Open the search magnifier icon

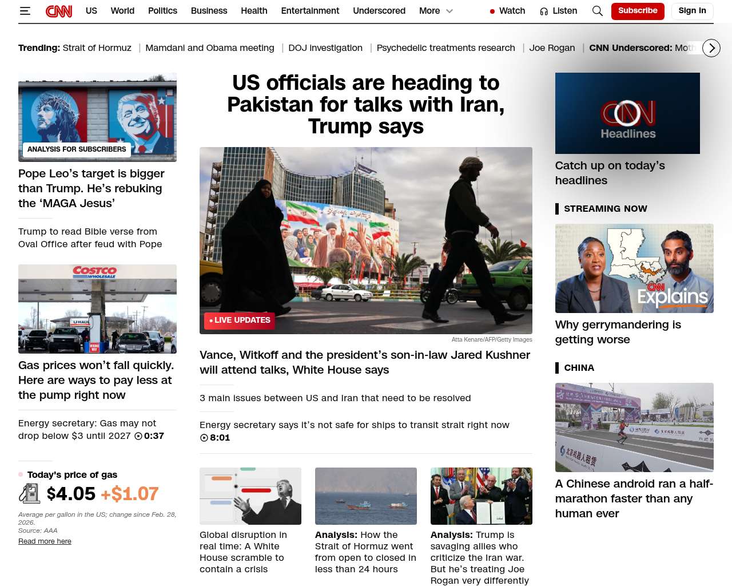(597, 11)
